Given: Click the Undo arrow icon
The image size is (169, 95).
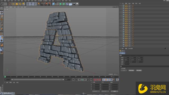Looking at the screenshot, I should [x=2, y=4].
